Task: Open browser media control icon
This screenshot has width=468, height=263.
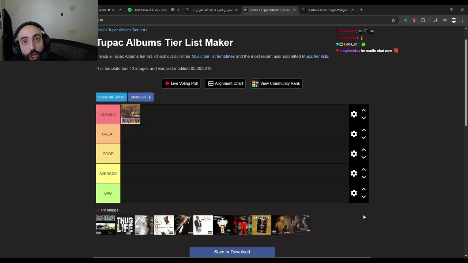Action: coord(445,20)
